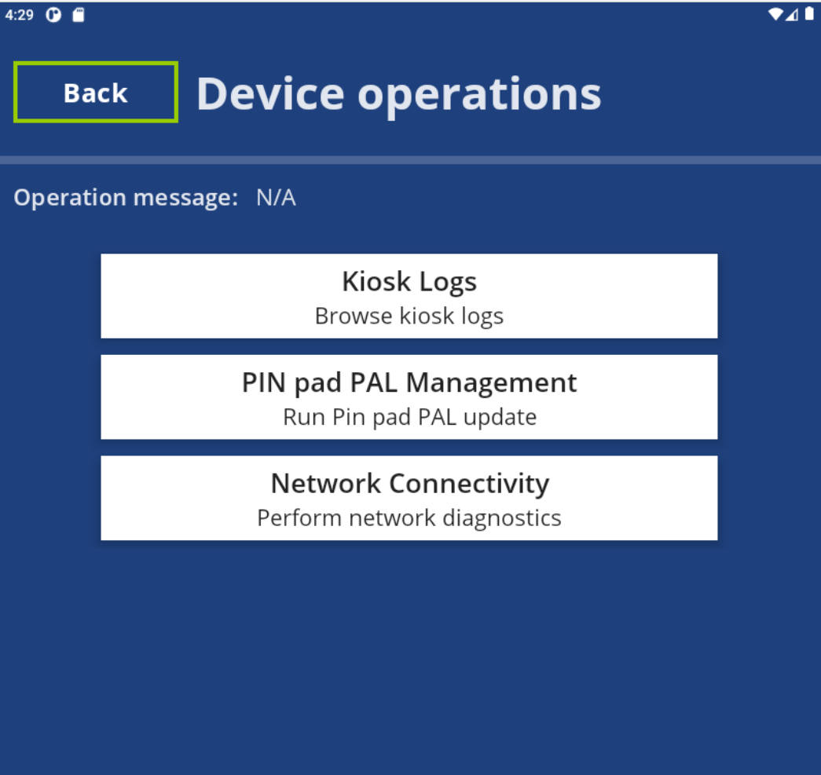The height and width of the screenshot is (775, 821).
Task: Click the SD card status bar icon
Action: pos(78,15)
